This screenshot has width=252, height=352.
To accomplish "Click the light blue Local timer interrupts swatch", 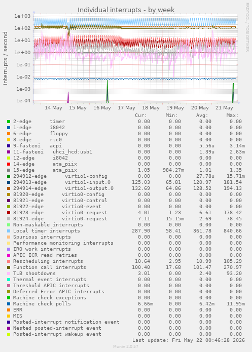I will click(x=9, y=231).
